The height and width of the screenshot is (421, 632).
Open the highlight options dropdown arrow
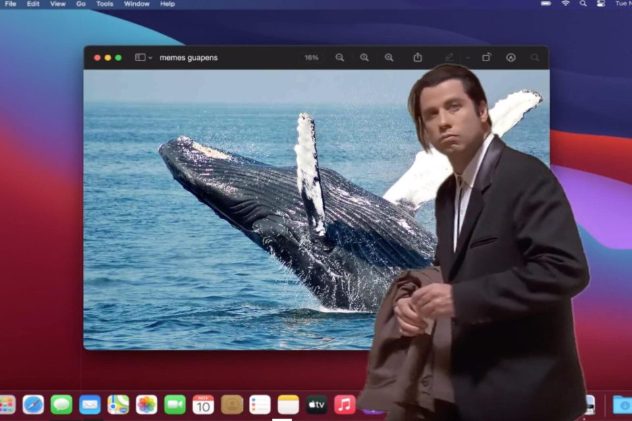coord(467,58)
